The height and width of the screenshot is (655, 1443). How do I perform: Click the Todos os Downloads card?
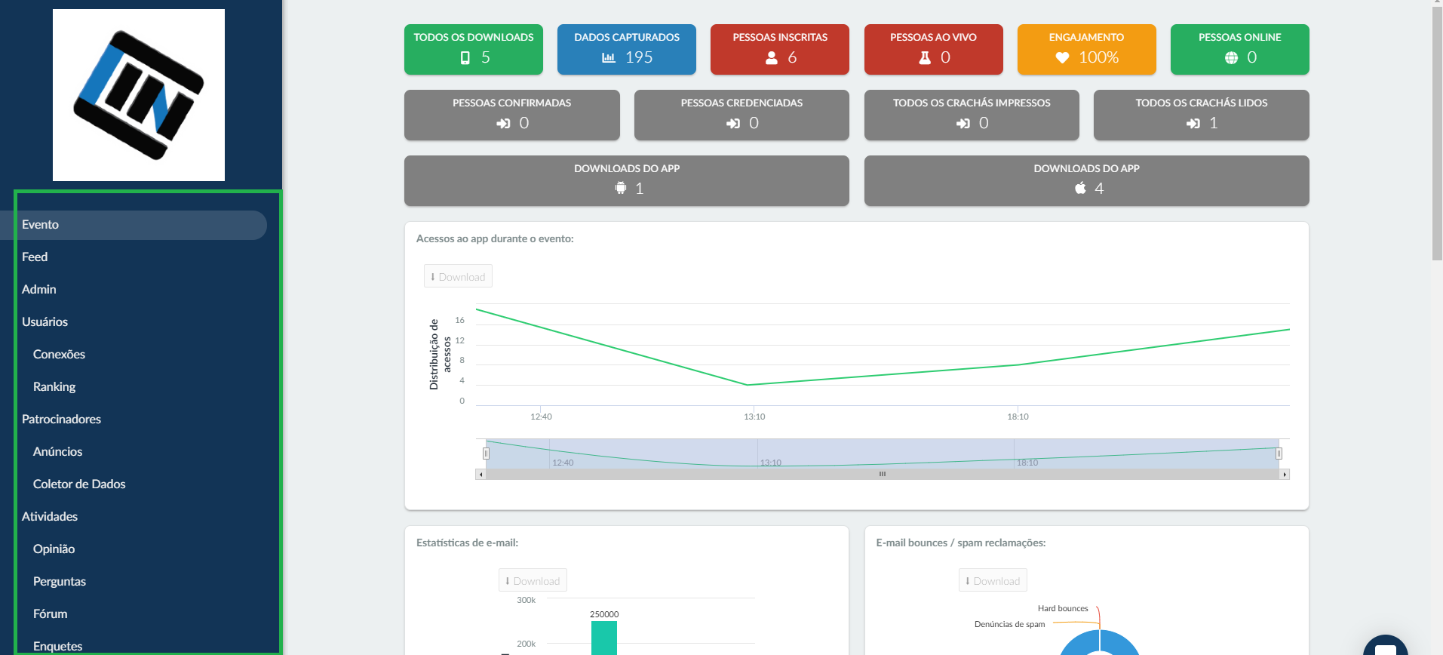click(474, 49)
